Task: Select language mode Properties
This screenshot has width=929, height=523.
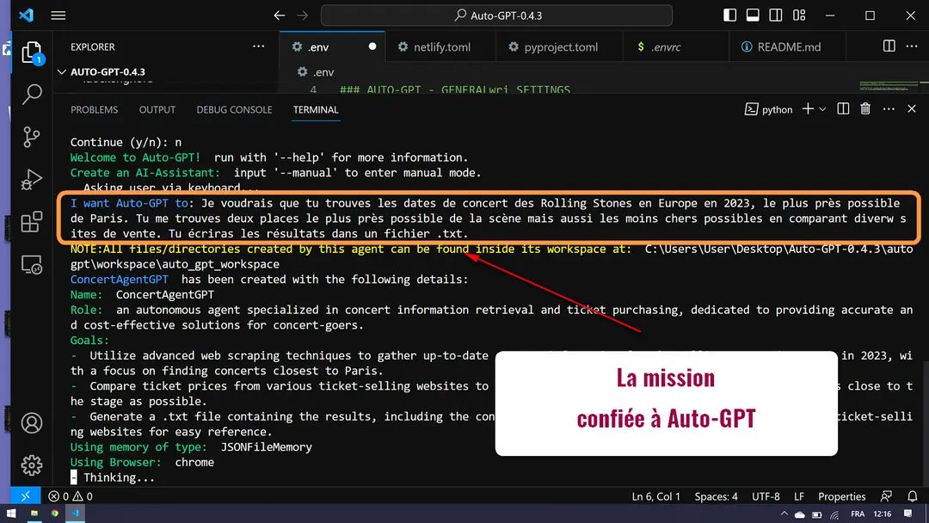Action: click(841, 496)
